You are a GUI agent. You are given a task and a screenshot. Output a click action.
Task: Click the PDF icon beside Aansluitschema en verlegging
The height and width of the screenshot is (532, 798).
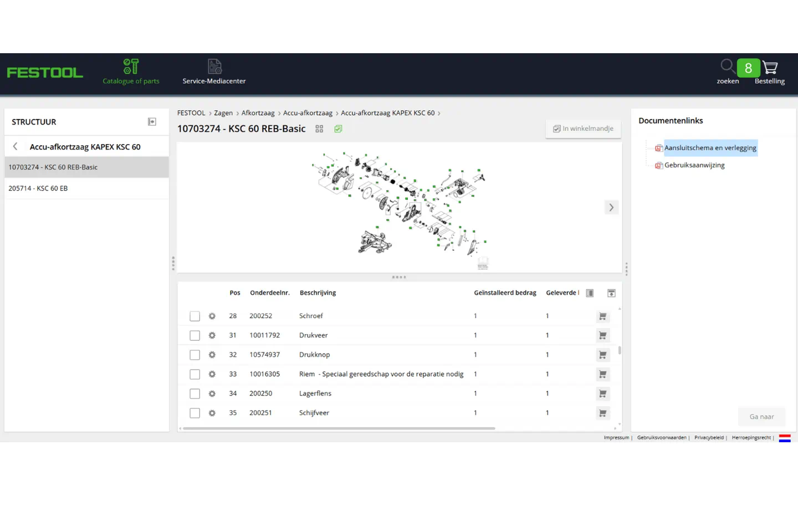(659, 148)
